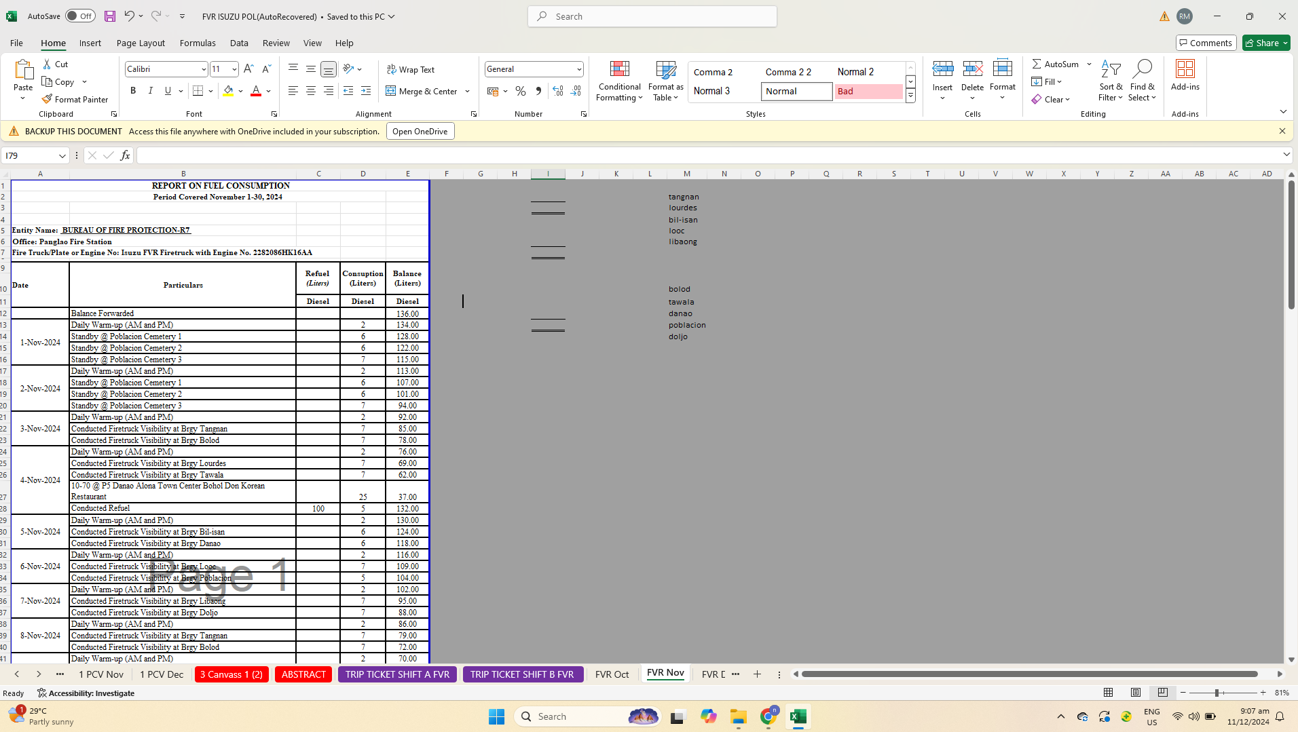Apply Comma Style number format

click(538, 91)
